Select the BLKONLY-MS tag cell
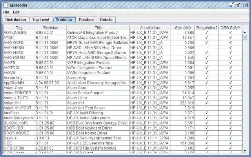 click(x=19, y=123)
